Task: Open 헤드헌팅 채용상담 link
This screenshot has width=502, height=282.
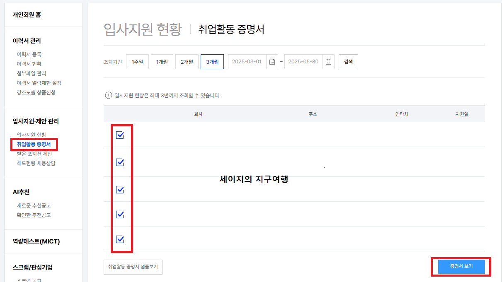Action: click(x=36, y=163)
